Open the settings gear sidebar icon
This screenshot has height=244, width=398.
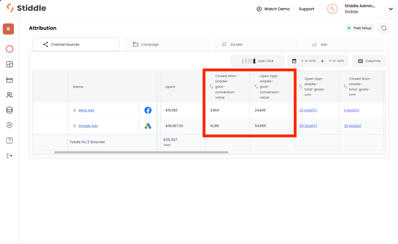(x=9, y=125)
